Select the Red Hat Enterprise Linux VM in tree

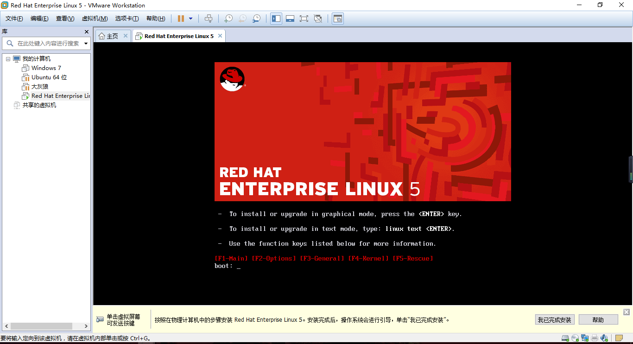pos(60,96)
